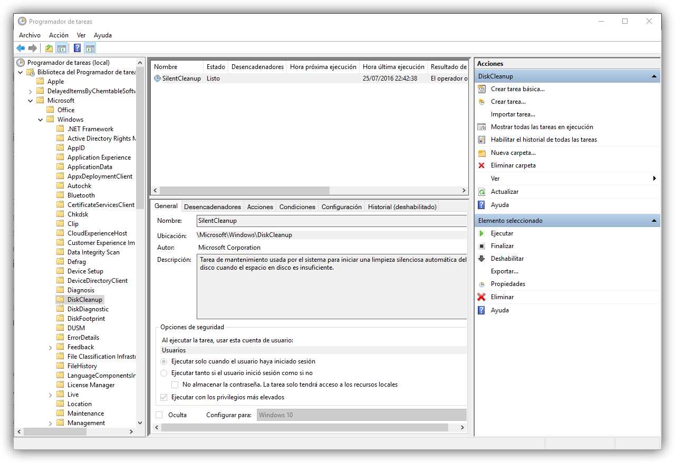The image size is (675, 463).
Task: Switch to the Configuración tab
Action: pos(342,207)
